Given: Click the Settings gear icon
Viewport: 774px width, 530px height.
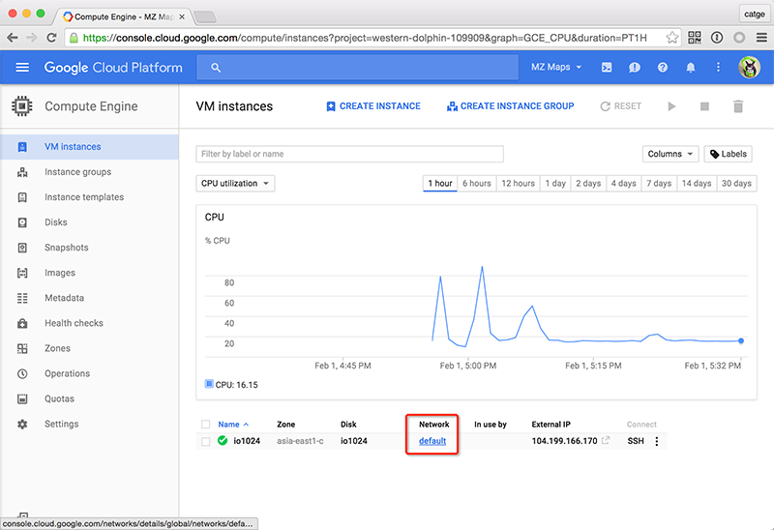Looking at the screenshot, I should 22,424.
